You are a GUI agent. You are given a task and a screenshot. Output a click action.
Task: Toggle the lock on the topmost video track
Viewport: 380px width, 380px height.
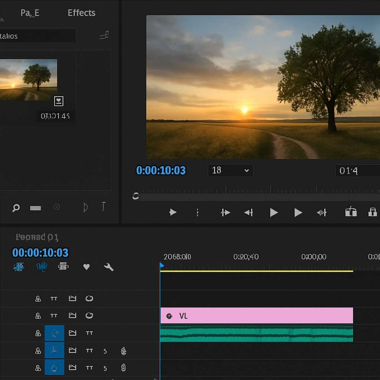tap(38, 299)
